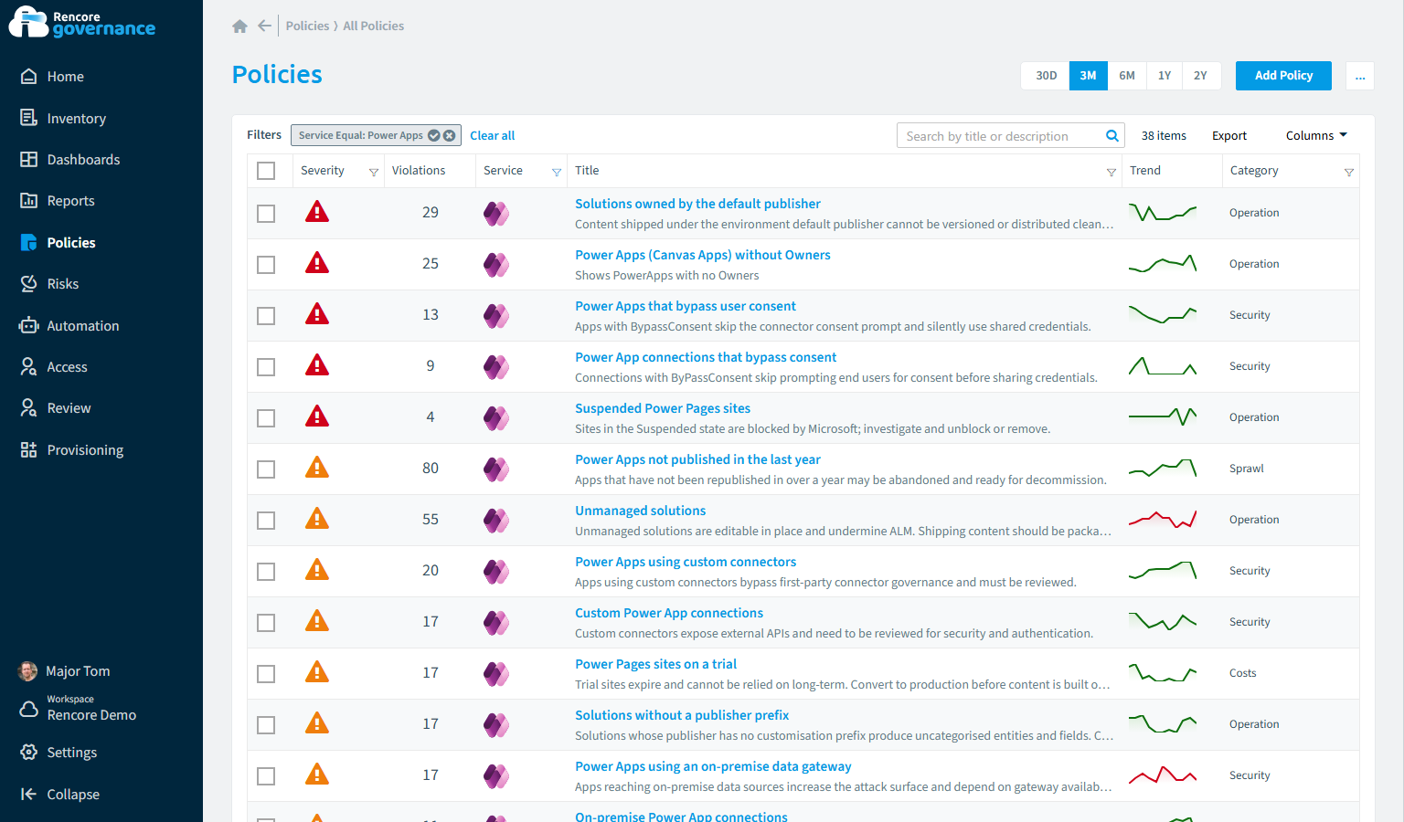The width and height of the screenshot is (1404, 822).
Task: Remove the Power Apps service filter chip
Action: pos(449,135)
